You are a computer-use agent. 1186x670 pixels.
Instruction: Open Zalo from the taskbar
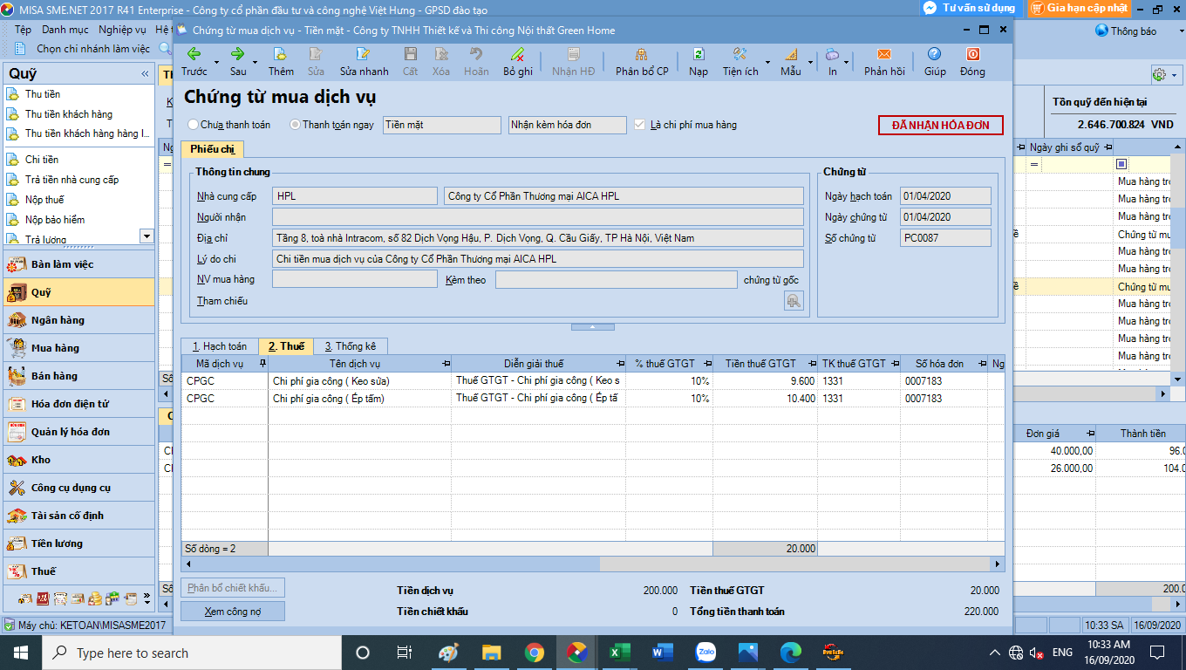(x=705, y=653)
